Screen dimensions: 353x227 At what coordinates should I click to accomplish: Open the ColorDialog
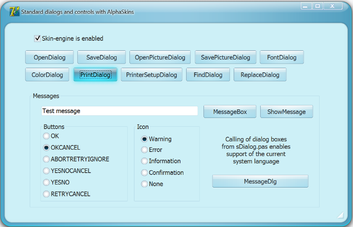(x=47, y=75)
